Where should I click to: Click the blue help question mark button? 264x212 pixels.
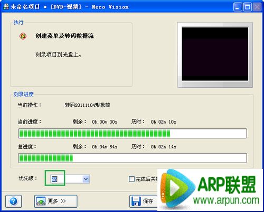(x=14, y=201)
